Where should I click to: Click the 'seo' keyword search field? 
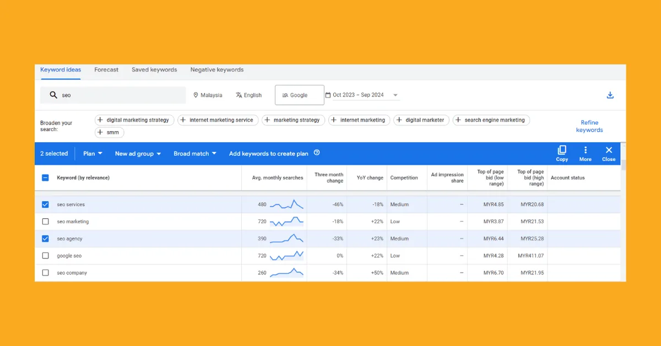113,95
